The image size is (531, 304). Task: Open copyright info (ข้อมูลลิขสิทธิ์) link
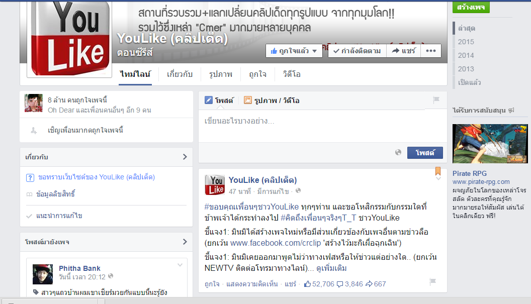(55, 194)
